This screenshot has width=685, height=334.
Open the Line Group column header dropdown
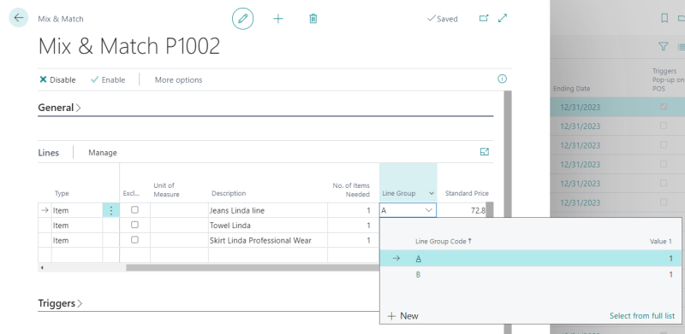[432, 193]
